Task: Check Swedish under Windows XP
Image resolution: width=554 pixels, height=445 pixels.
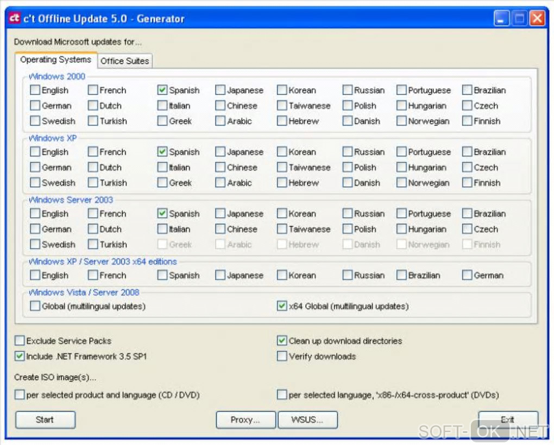Action: tap(35, 183)
